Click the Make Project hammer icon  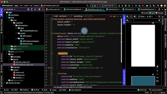87,6
